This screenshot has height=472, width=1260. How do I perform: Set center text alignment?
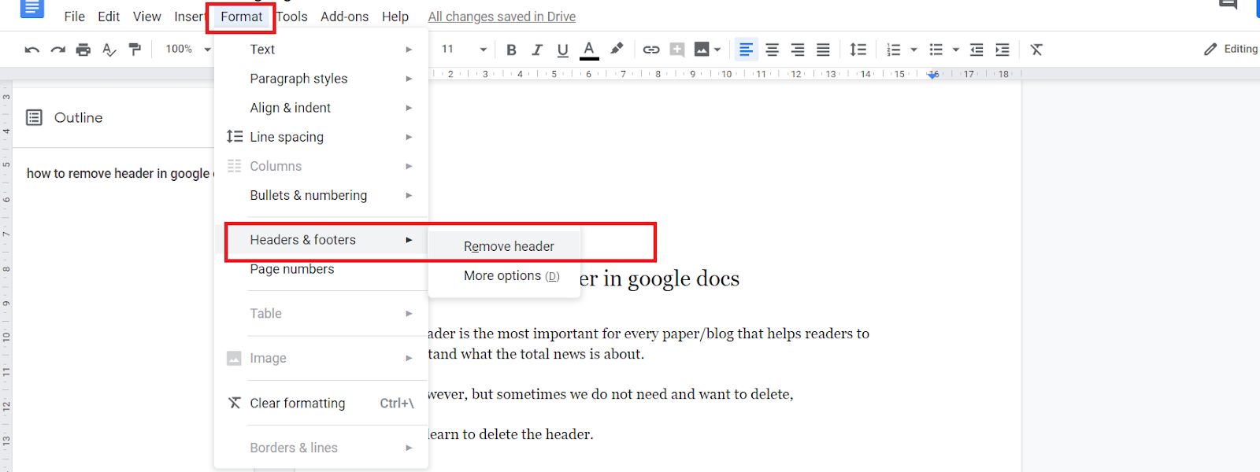pyautogui.click(x=772, y=50)
